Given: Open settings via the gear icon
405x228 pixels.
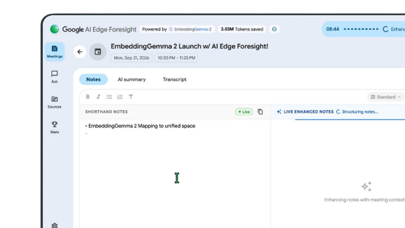Looking at the screenshot, I should (x=54, y=225).
